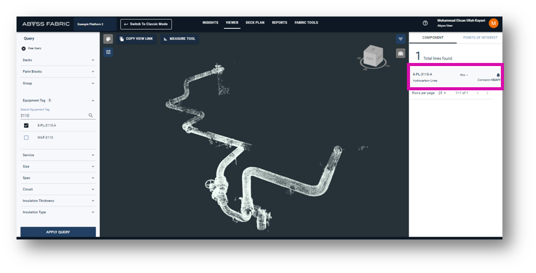The image size is (536, 273).
Task: Open the Deck Plan menu
Action: (255, 23)
